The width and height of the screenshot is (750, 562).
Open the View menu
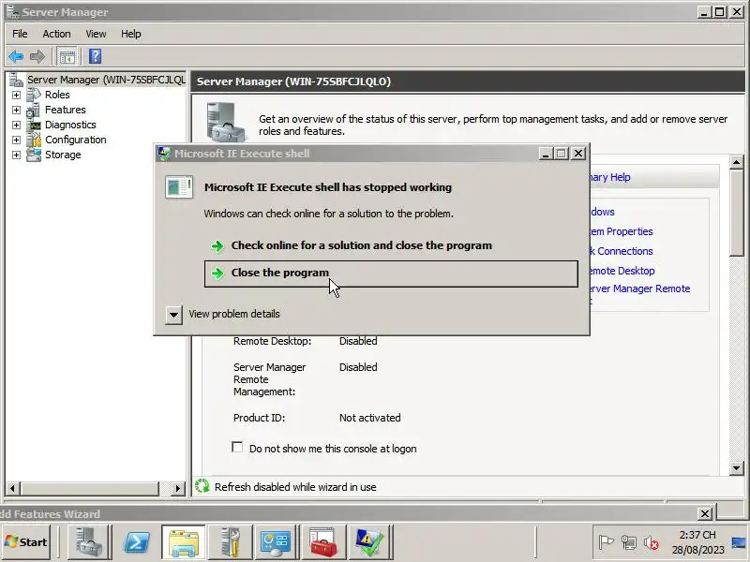[96, 34]
